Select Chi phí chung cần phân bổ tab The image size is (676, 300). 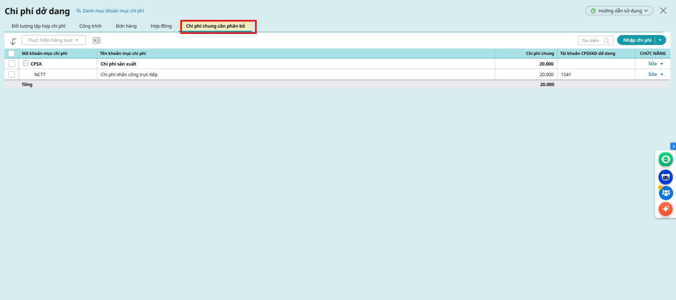point(215,26)
